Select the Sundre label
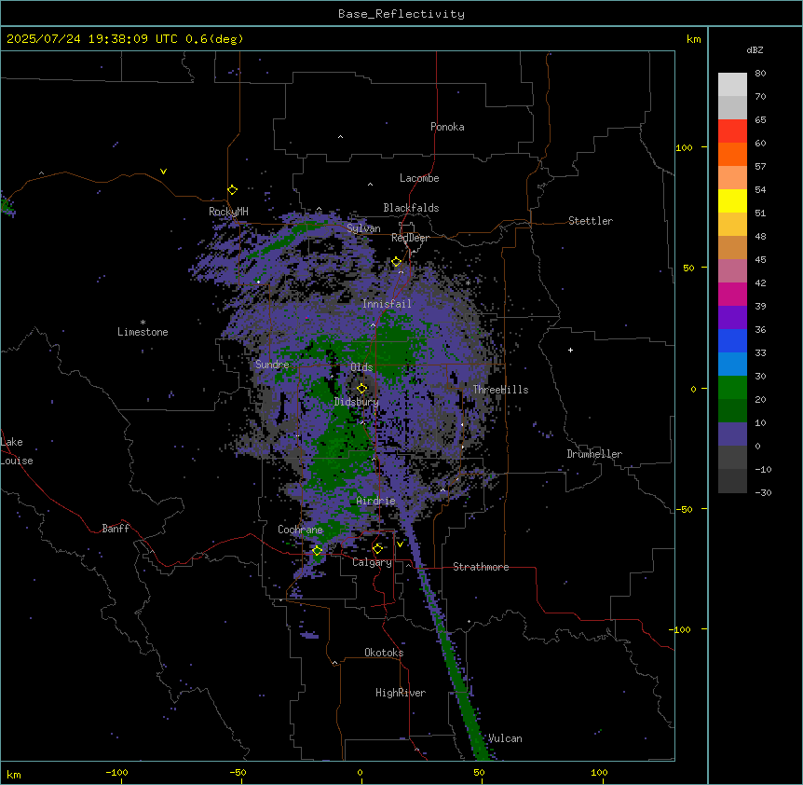The image size is (803, 785). pos(272,365)
